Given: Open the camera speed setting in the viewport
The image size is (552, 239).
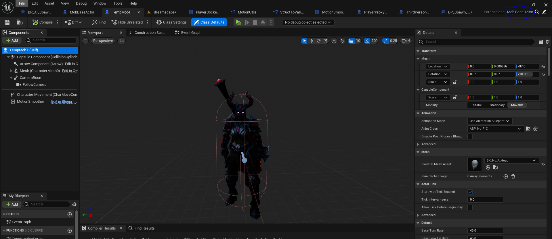Looking at the screenshot, I should 406,41.
